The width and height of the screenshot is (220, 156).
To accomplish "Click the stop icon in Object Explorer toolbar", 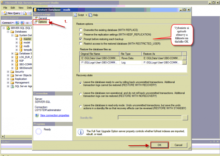I will pos(27,23).
